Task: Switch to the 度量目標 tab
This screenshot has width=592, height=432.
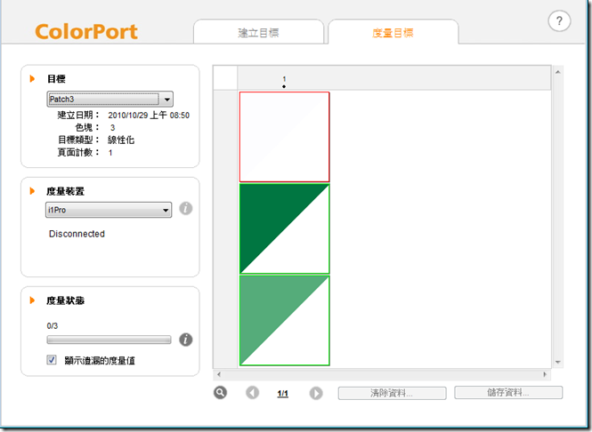Action: [x=393, y=33]
